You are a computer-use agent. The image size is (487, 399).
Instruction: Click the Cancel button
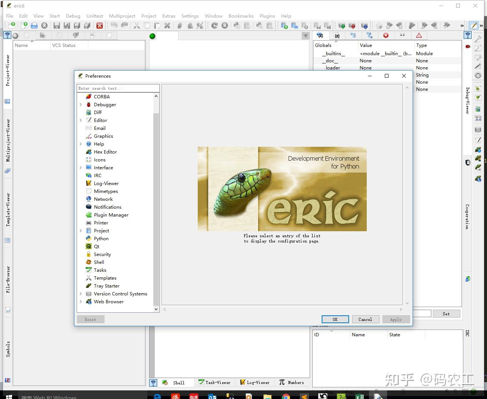pyautogui.click(x=365, y=319)
